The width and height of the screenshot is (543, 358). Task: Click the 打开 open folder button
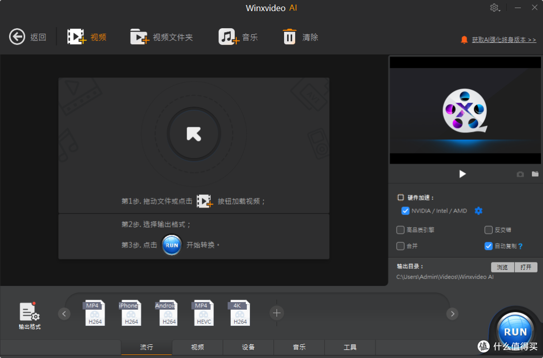[526, 267]
